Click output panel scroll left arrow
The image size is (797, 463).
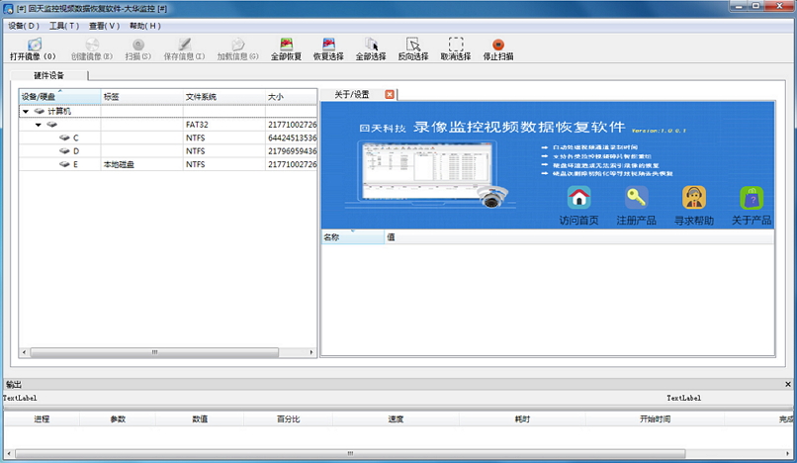(9, 453)
